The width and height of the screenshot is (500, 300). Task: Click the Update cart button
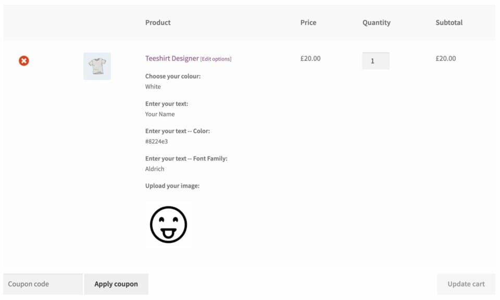[466, 284]
